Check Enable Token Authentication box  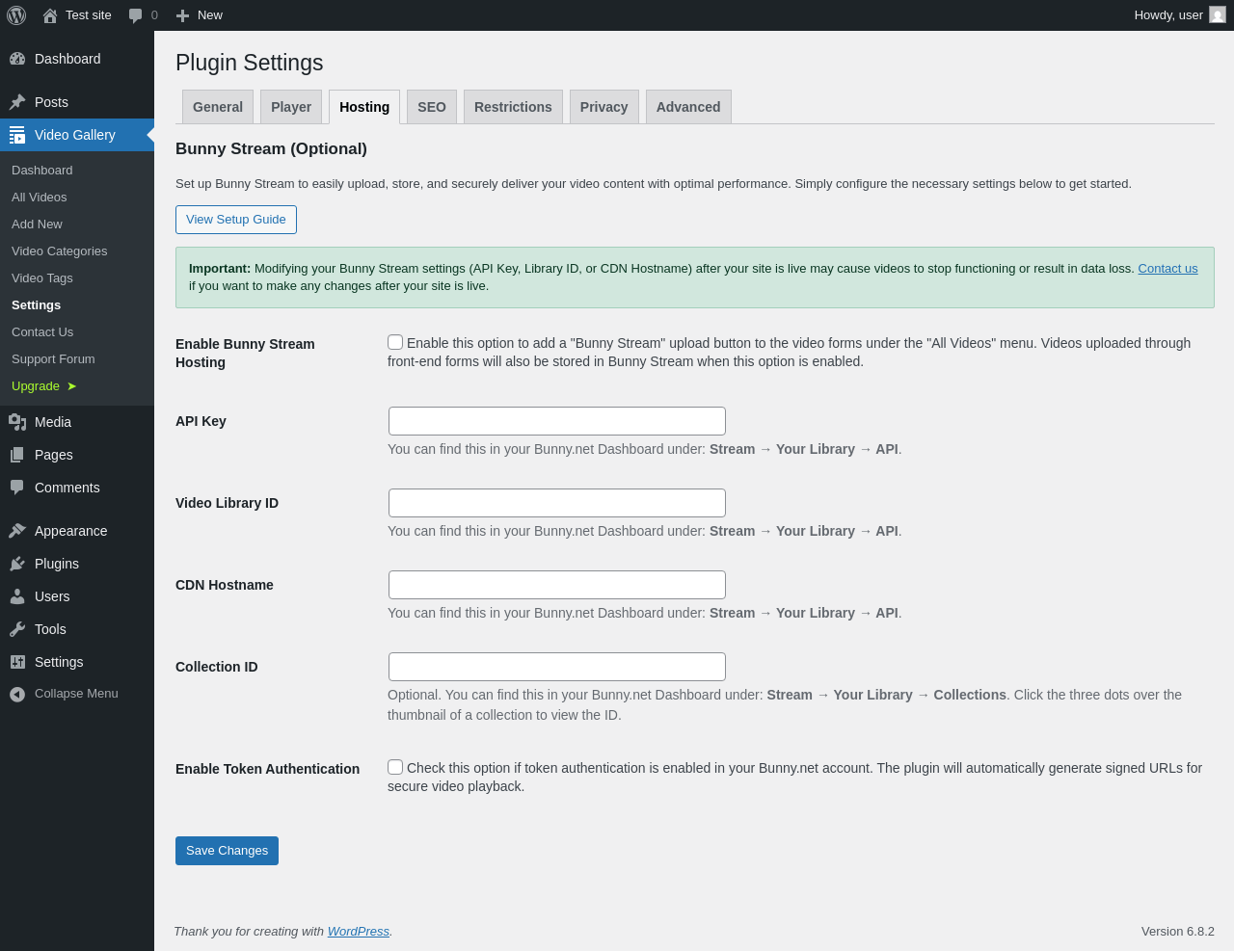[395, 767]
